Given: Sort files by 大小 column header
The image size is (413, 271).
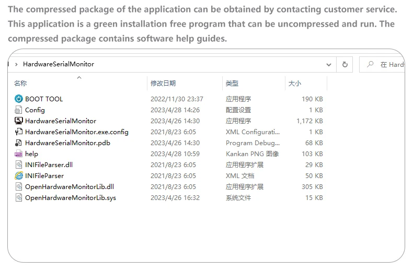Looking at the screenshot, I should [x=295, y=84].
